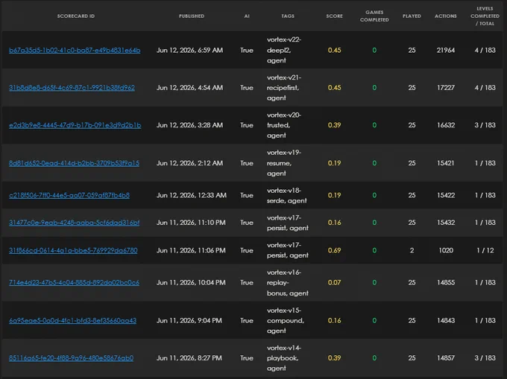Click the AI column header
This screenshot has height=379, width=507.
tap(247, 16)
